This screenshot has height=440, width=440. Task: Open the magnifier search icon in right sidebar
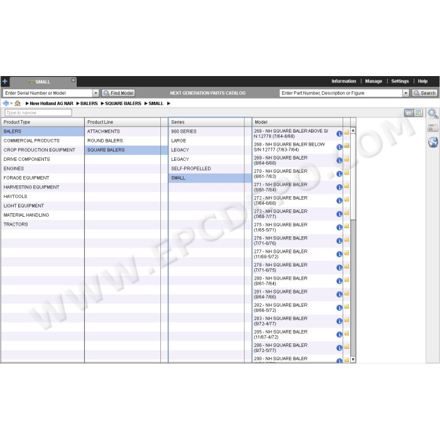pos(432,114)
